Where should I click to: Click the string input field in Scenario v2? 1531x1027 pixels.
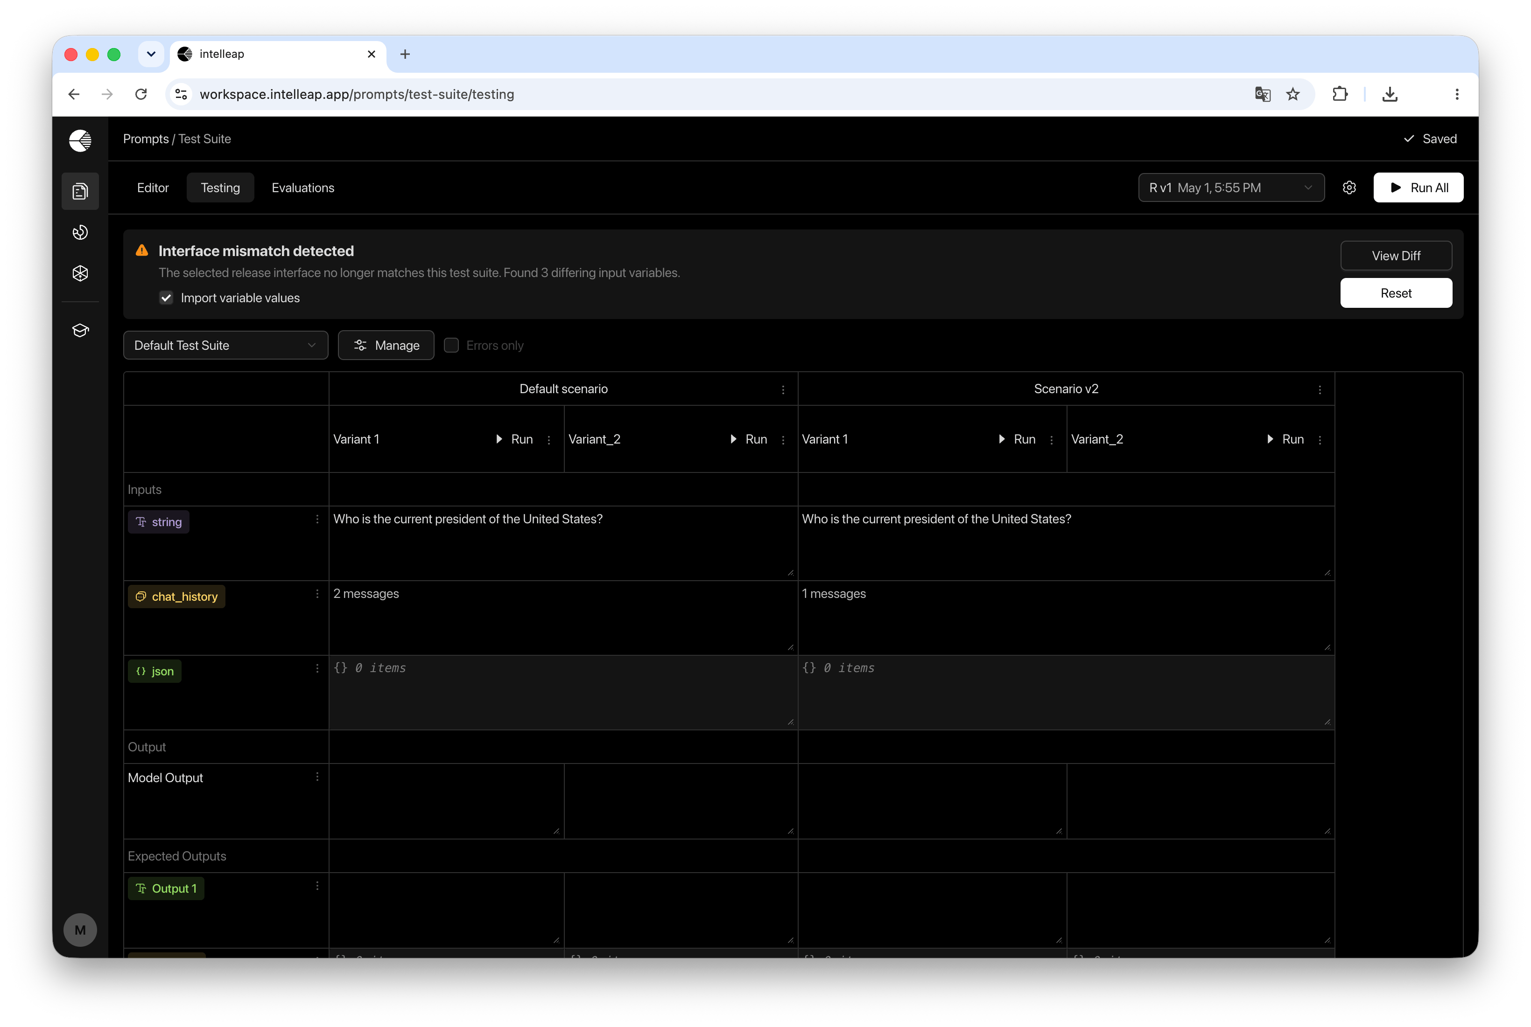[x=1066, y=543]
